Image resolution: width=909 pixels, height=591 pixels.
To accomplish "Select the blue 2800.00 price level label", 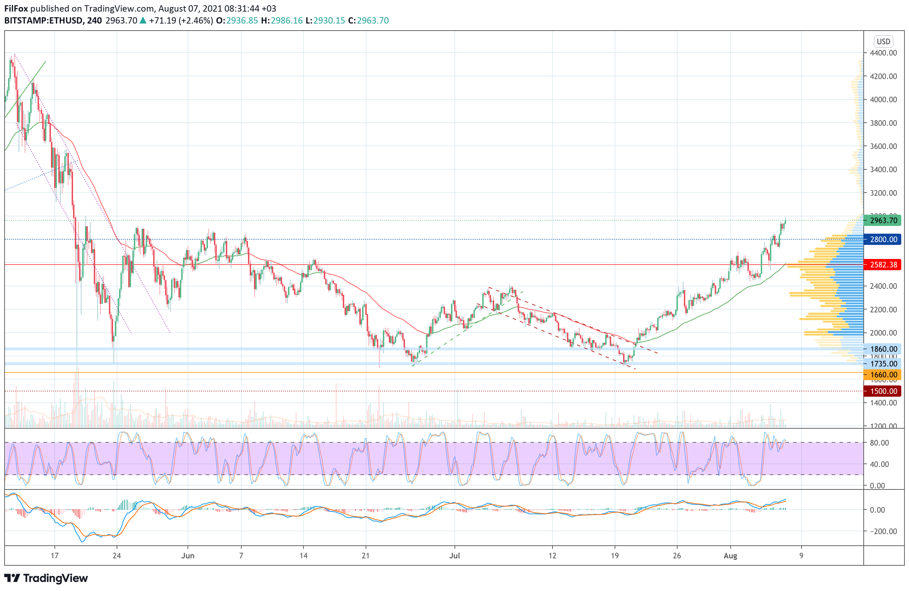I will (x=883, y=240).
